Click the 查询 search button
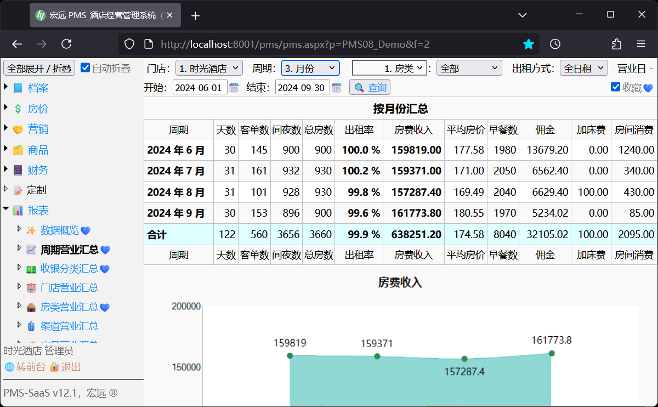658x407 pixels. (x=370, y=88)
